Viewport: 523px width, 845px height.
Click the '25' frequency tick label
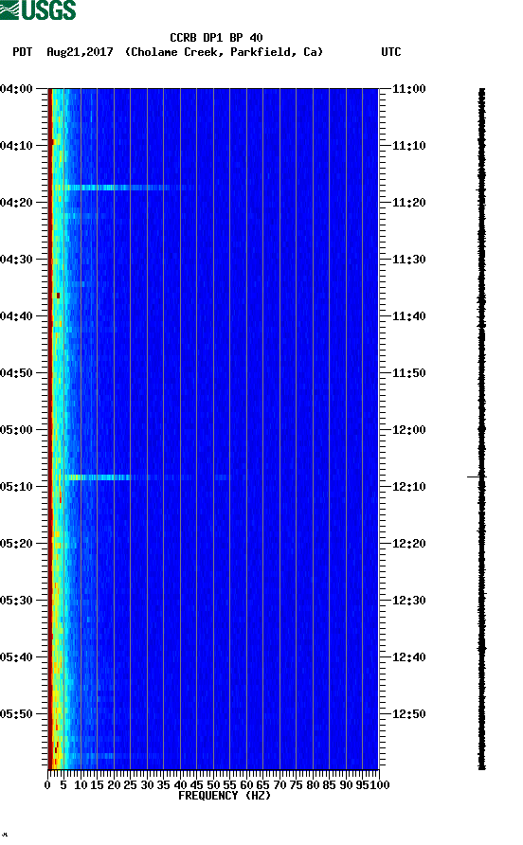131,785
